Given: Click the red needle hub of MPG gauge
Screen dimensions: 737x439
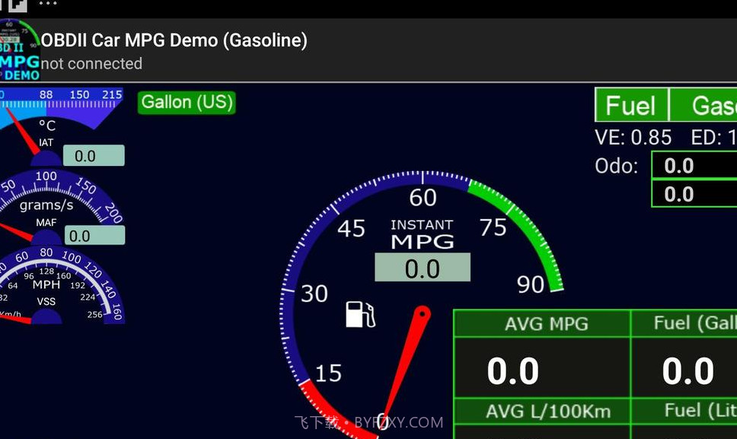Looking at the screenshot, I should click(x=421, y=313).
